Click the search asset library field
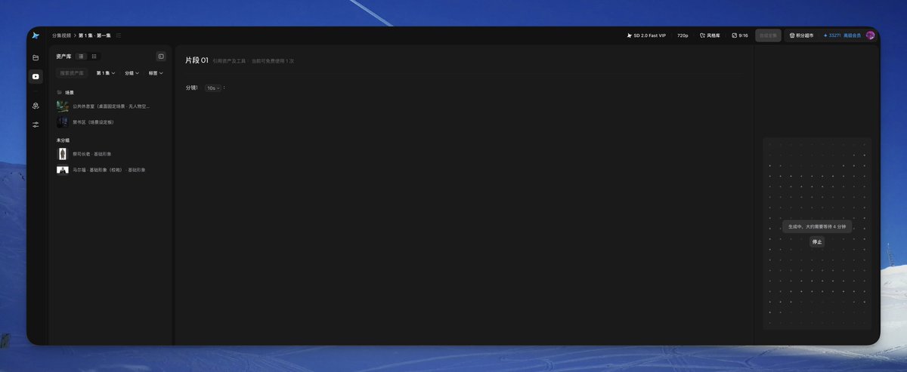Screen dimensions: 907x372 [73, 73]
